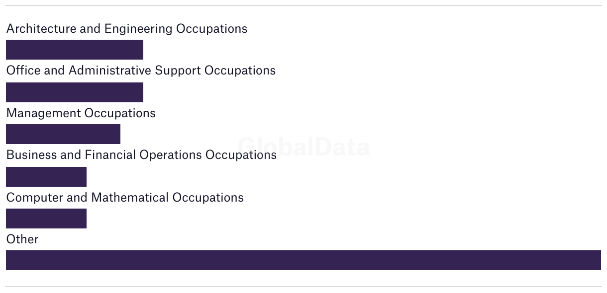Click the Architecture and Engineering Occupations label
Image resolution: width=607 pixels, height=293 pixels.
(127, 29)
